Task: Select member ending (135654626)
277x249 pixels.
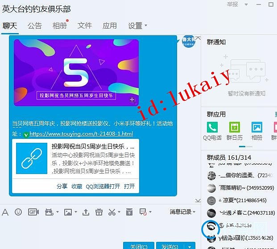Action: [240, 238]
